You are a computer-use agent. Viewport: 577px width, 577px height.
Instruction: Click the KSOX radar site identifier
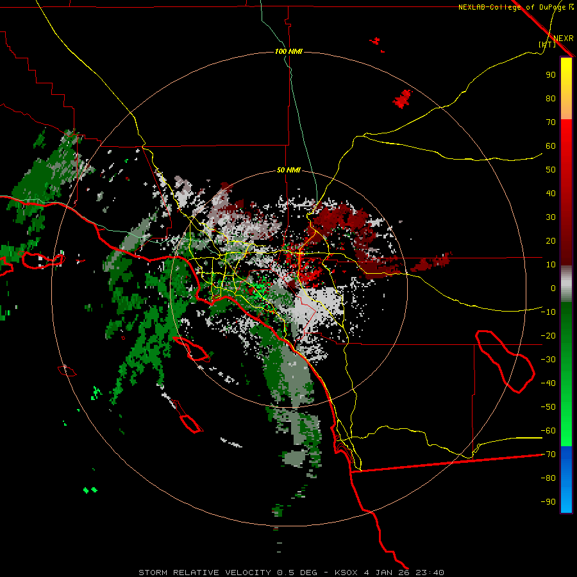coord(346,573)
